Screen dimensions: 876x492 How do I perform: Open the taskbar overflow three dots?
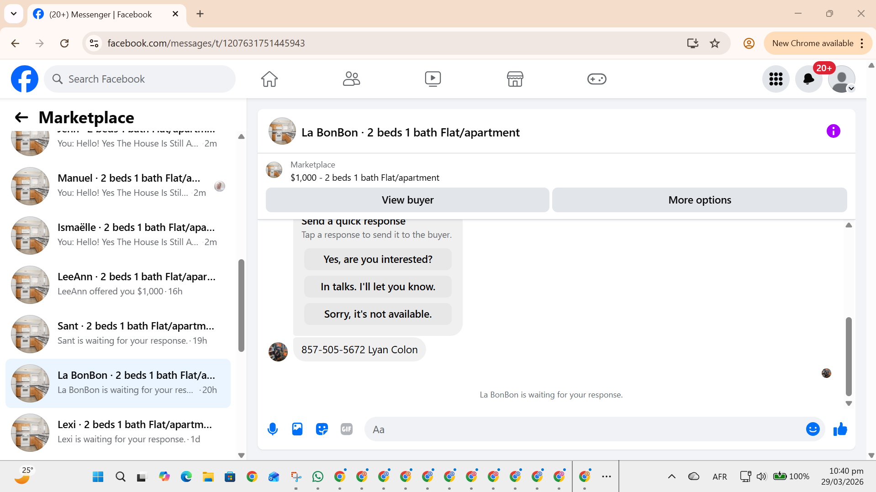click(606, 477)
